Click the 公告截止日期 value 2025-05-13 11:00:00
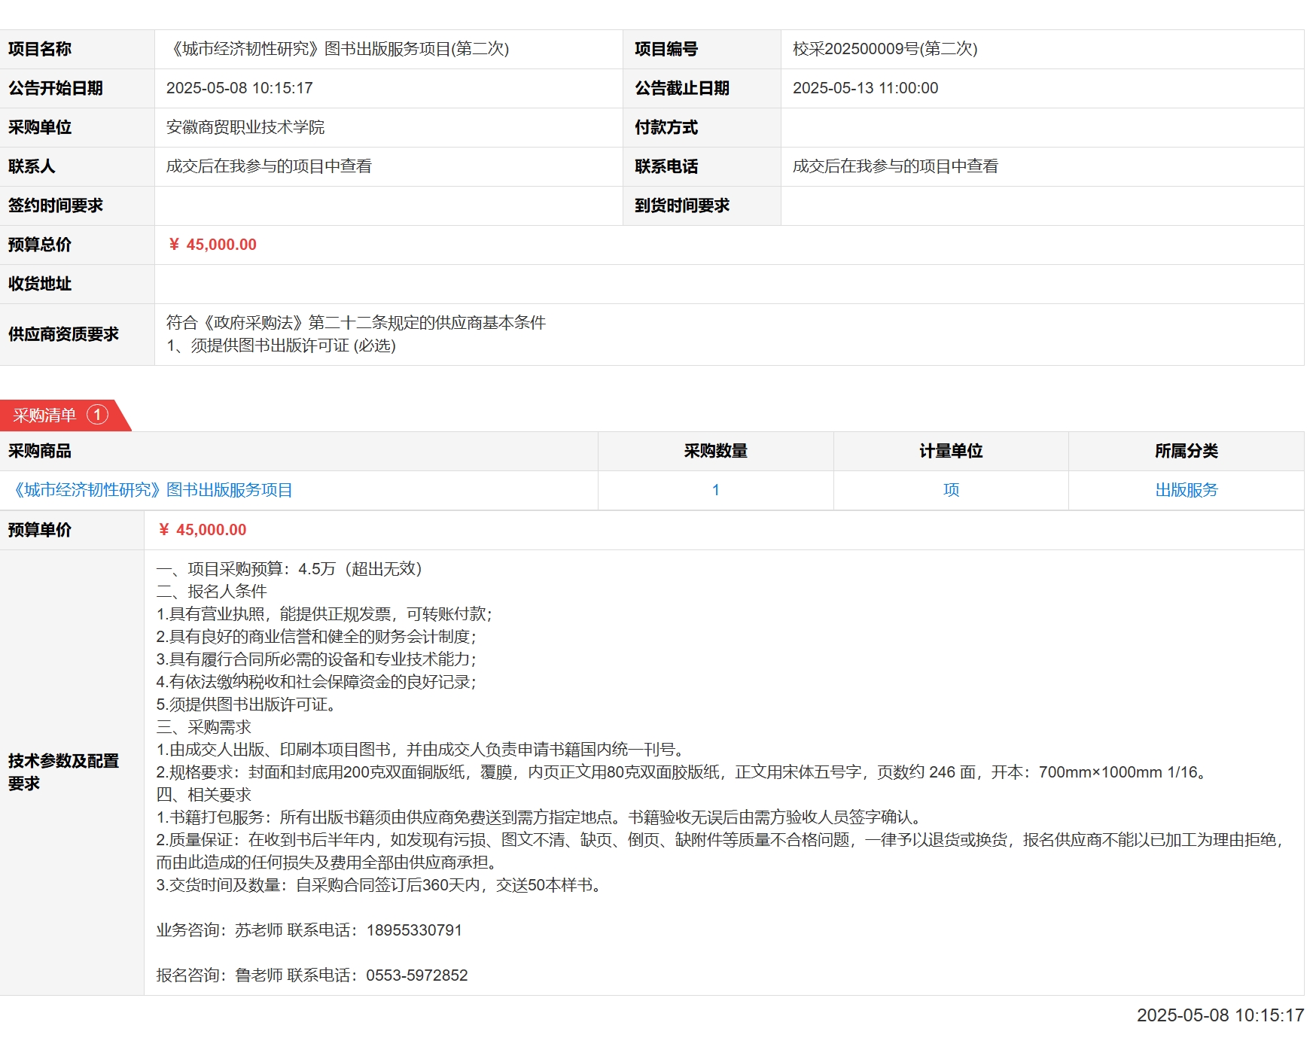The height and width of the screenshot is (1059, 1316). pos(865,88)
